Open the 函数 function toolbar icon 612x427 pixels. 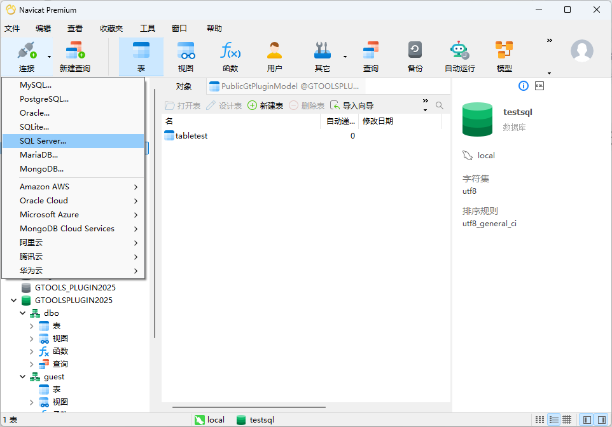point(230,57)
